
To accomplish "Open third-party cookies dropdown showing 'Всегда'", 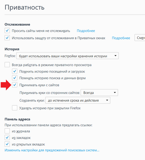I will click(x=99, y=93).
